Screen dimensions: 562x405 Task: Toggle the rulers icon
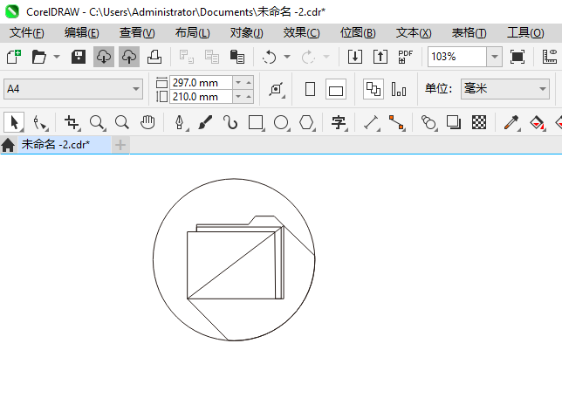pyautogui.click(x=550, y=57)
